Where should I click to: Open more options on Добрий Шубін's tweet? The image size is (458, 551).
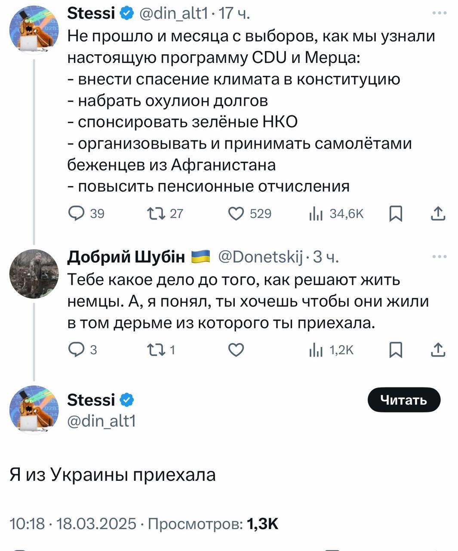tap(439, 257)
